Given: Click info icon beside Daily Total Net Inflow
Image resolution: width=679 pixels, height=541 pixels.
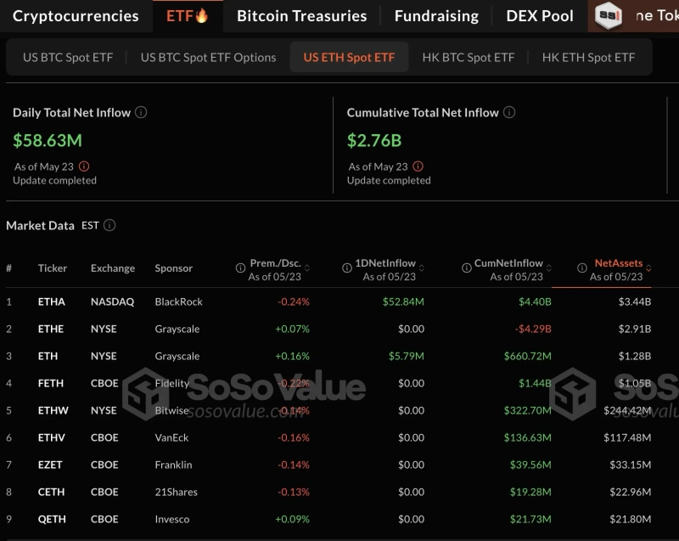Looking at the screenshot, I should coord(141,112).
